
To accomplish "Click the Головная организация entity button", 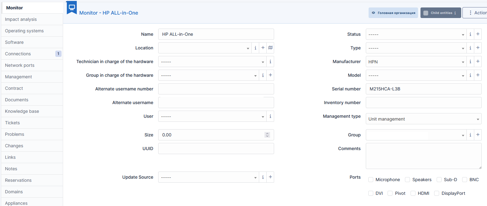I will tap(393, 13).
